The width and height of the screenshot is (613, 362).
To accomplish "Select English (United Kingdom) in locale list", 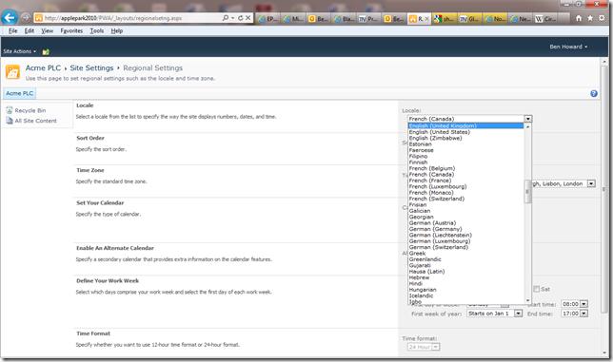I will [465, 126].
